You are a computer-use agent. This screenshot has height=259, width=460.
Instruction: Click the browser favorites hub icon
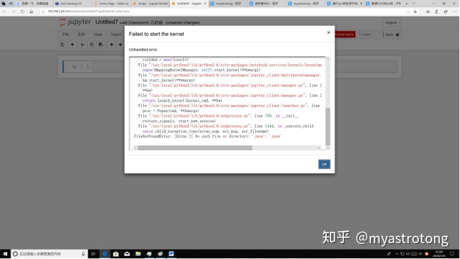[x=428, y=12]
